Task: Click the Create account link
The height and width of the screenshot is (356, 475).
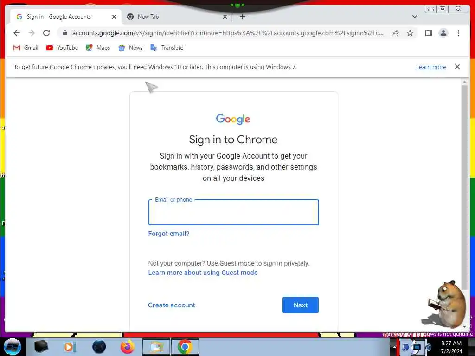Action: [x=172, y=305]
